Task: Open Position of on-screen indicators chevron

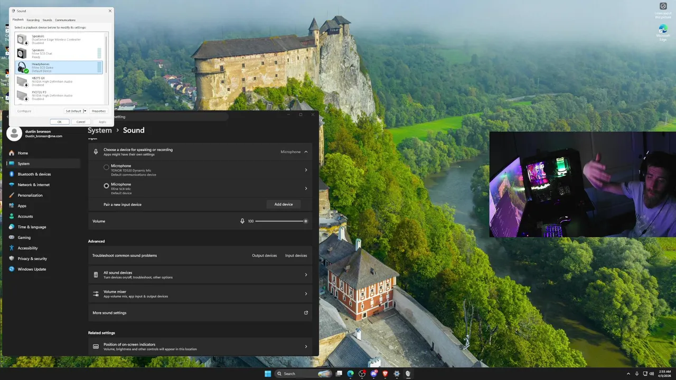Action: (x=306, y=346)
